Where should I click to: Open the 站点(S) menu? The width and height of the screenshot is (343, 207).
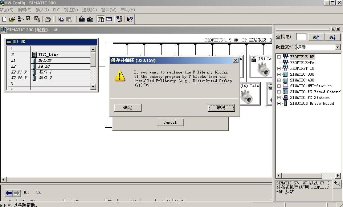(x=6, y=10)
